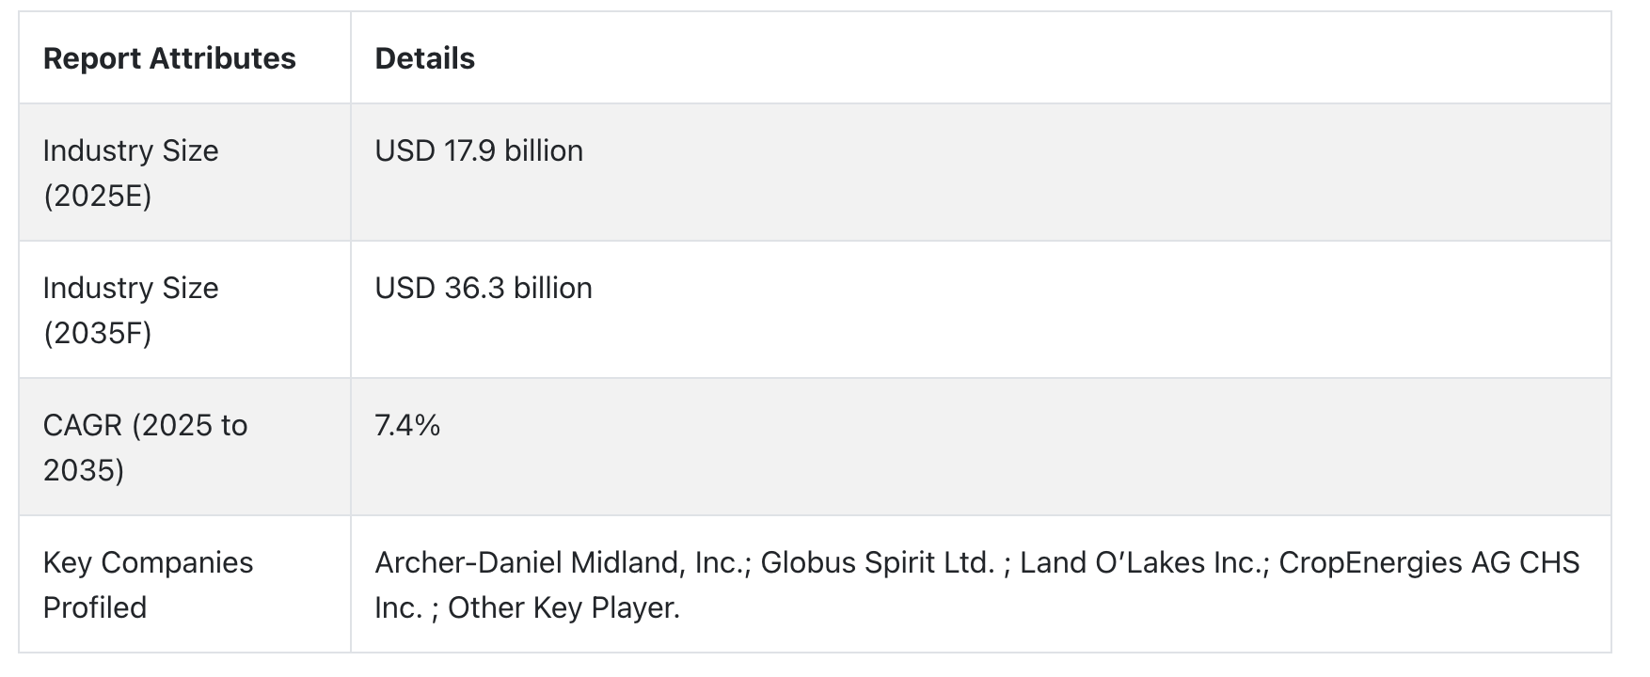1650x677 pixels.
Task: Click the USD 36.3 billion value
Action: [x=484, y=288]
